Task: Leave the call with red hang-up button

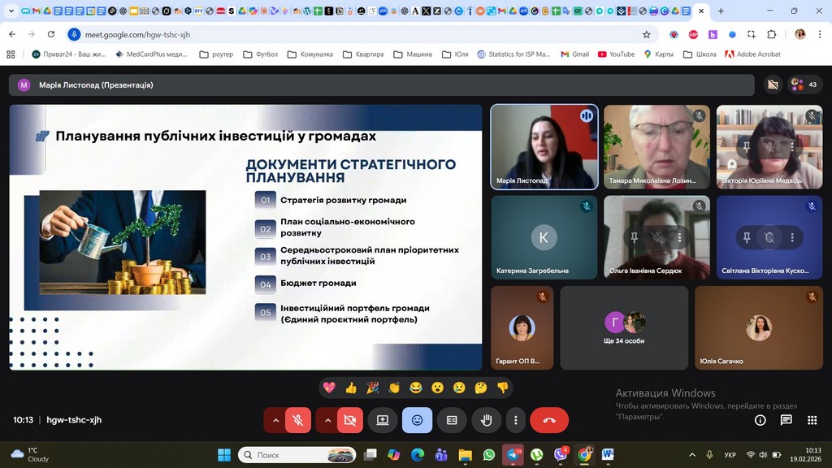Action: click(x=549, y=420)
